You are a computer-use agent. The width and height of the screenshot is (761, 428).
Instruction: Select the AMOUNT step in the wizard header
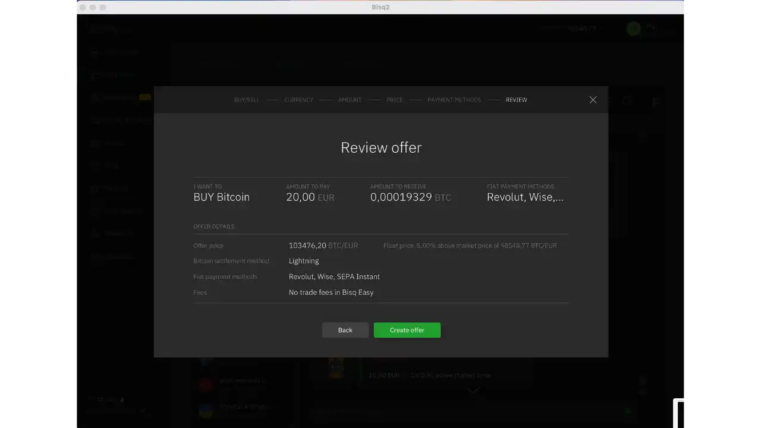[x=350, y=100]
